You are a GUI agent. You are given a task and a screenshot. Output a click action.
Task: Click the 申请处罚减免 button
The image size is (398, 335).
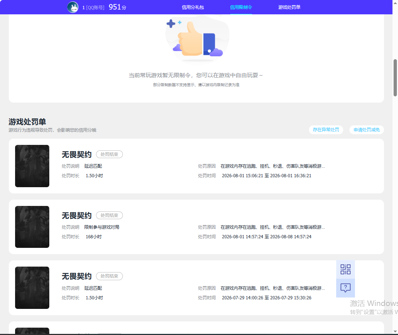coord(366,130)
